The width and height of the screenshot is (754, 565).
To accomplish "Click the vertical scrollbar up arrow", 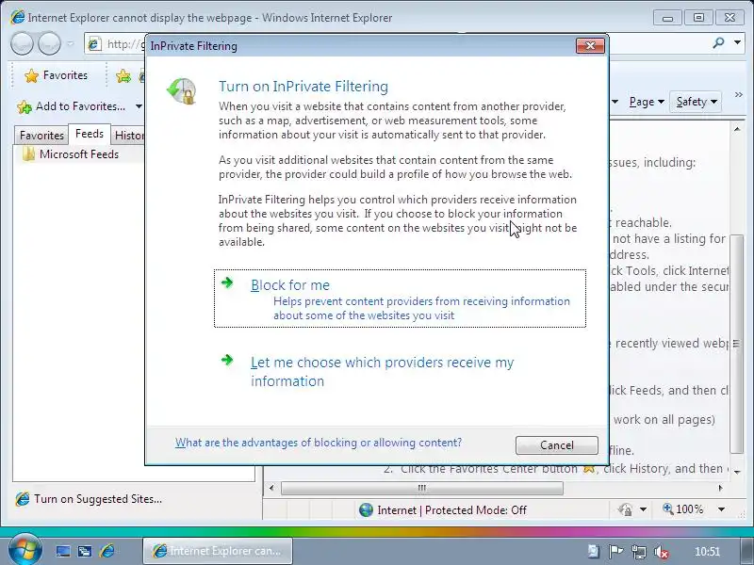I will coord(737,129).
